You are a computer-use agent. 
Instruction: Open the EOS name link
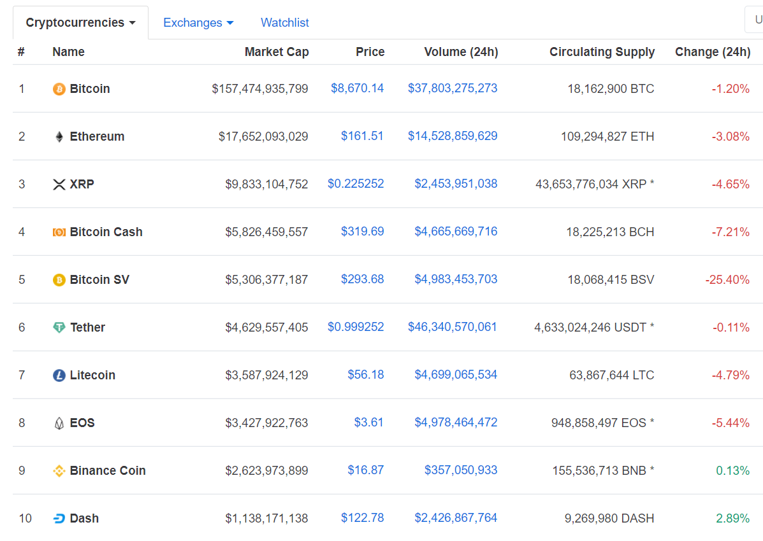pos(82,423)
